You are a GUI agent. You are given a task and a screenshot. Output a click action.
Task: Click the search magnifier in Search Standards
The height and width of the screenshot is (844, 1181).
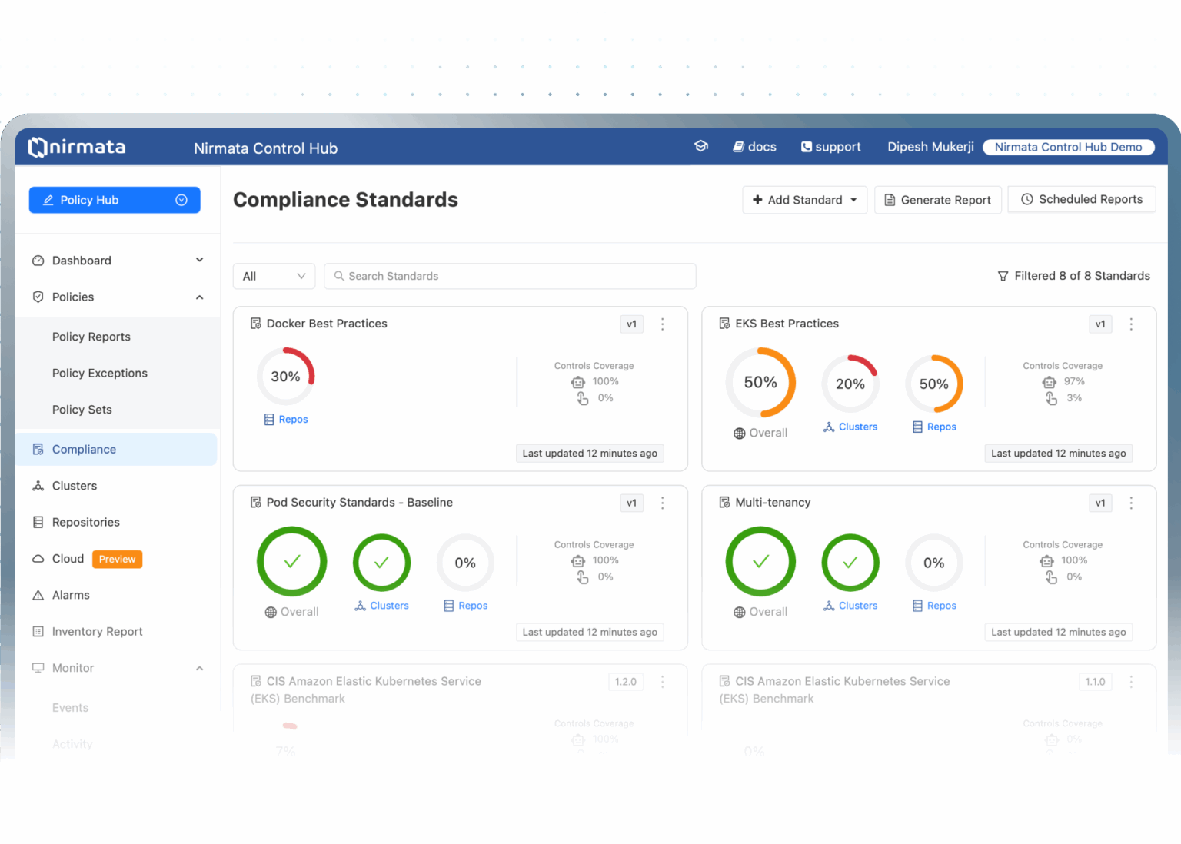[x=339, y=276]
